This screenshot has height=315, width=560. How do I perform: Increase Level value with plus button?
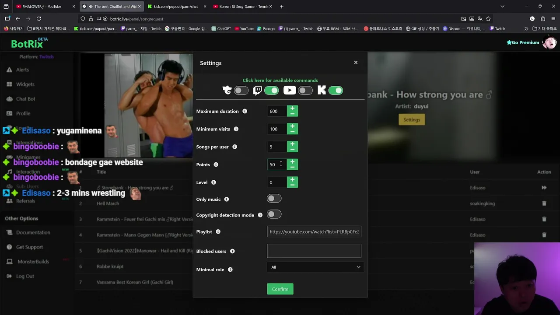coord(292,179)
